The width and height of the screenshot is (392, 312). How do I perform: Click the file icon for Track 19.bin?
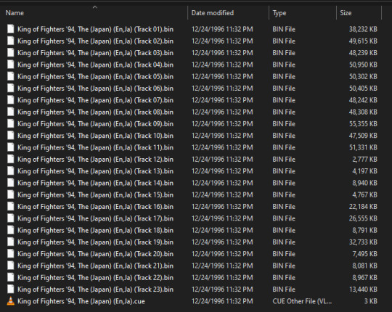(10, 242)
